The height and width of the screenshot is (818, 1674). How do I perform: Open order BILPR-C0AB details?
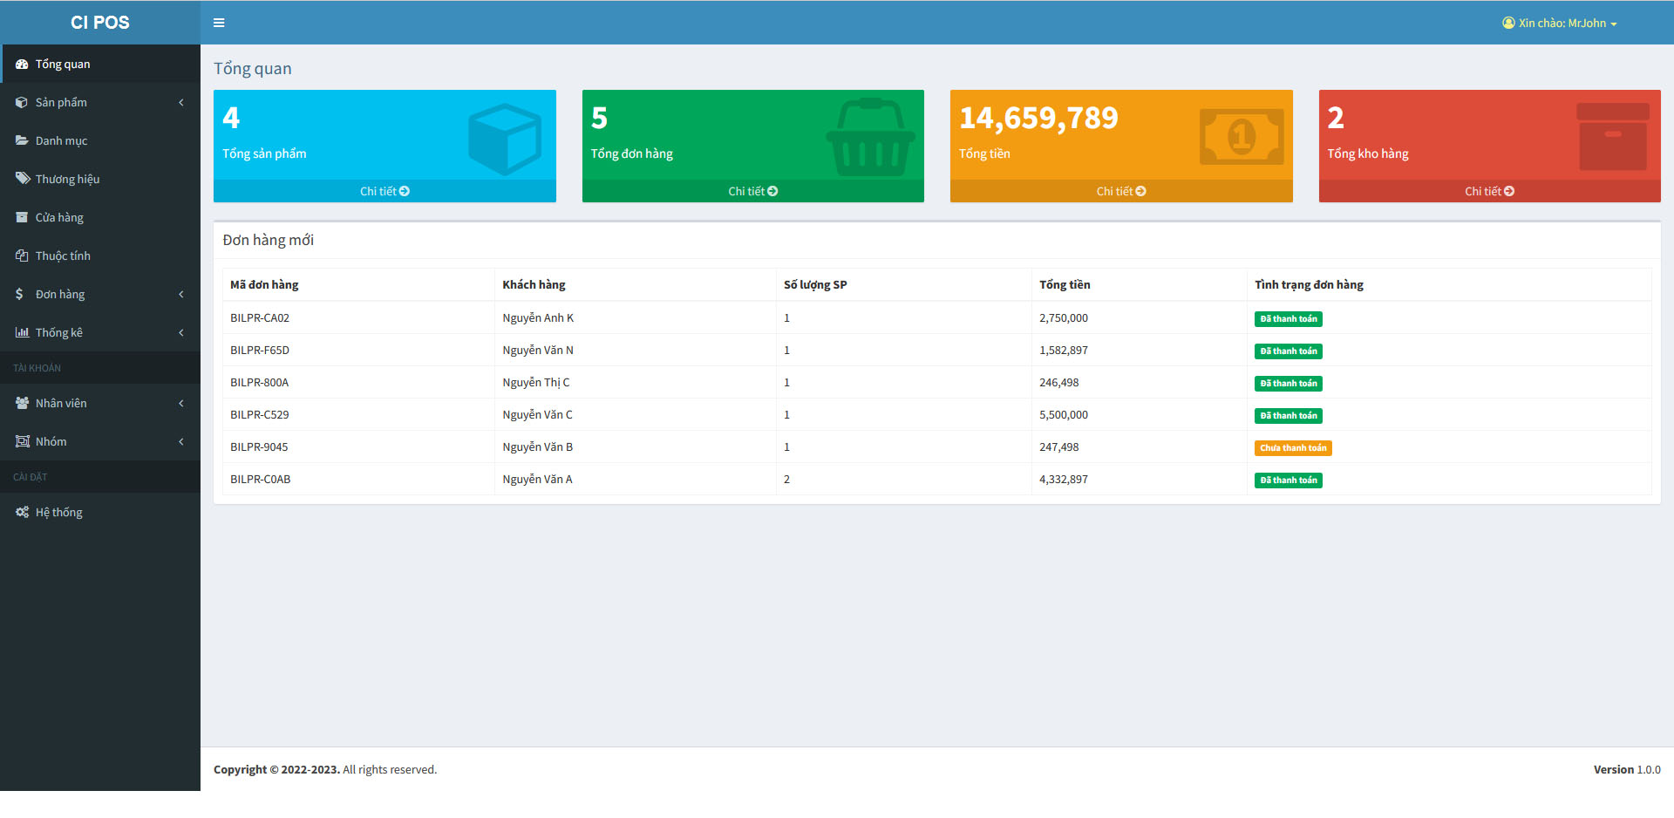click(259, 479)
